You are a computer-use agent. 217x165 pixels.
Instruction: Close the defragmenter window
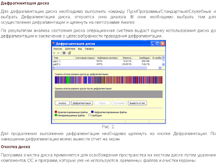[x=163, y=44]
